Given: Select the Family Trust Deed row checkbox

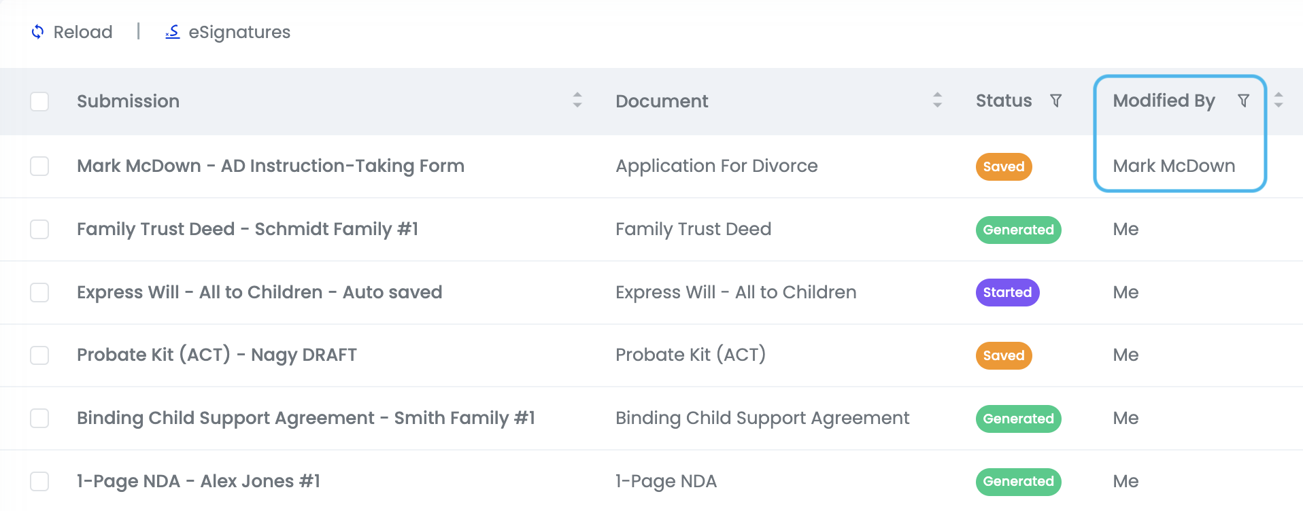Looking at the screenshot, I should click(x=39, y=230).
